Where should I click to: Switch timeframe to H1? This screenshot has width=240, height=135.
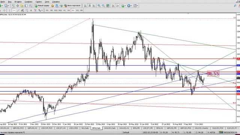click(x=64, y=10)
